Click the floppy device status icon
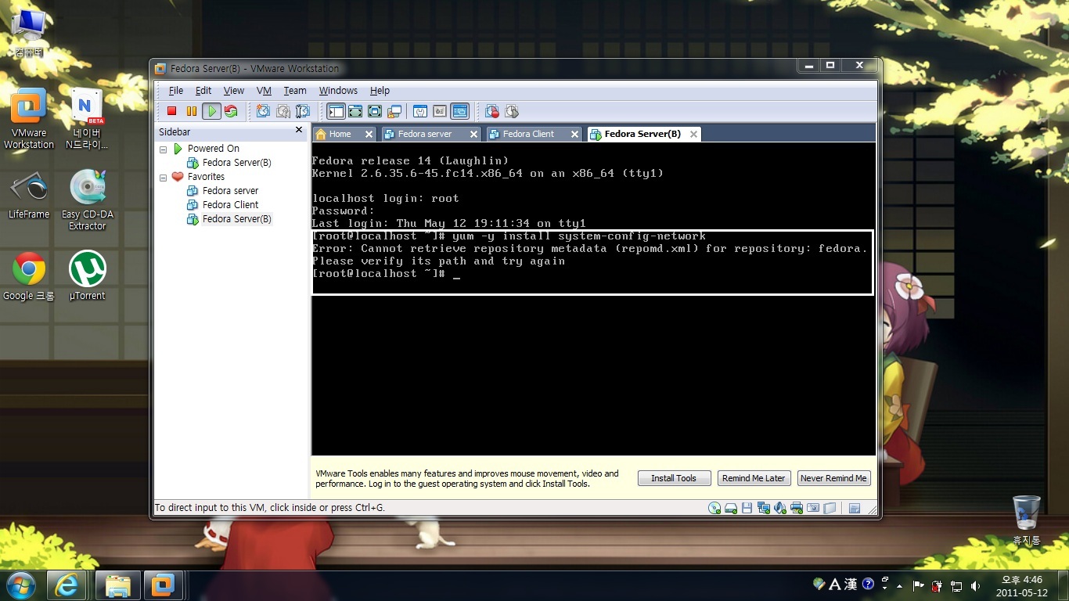This screenshot has height=601, width=1069. click(747, 508)
